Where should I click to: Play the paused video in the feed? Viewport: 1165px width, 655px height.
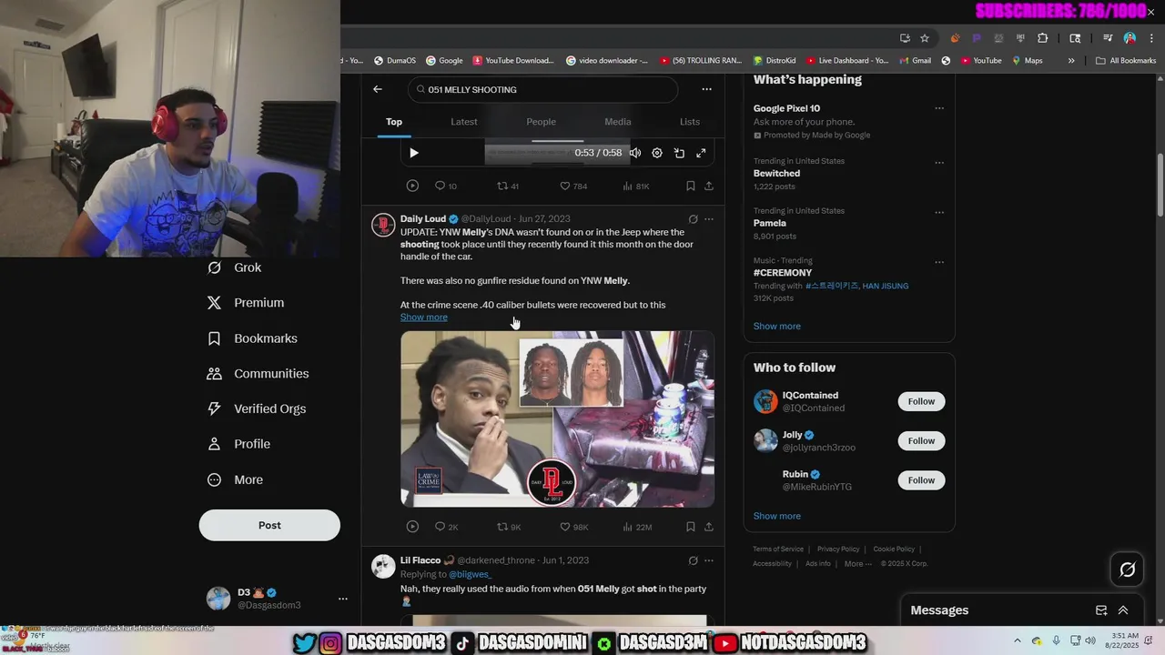(x=414, y=153)
